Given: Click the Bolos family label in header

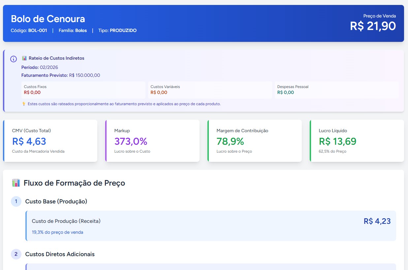Looking at the screenshot, I should click(81, 31).
